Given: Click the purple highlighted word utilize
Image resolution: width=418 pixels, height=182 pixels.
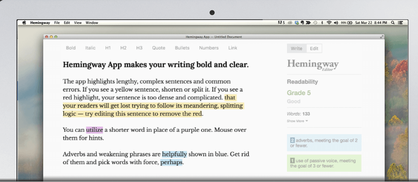Looking at the screenshot, I should click(94, 130).
